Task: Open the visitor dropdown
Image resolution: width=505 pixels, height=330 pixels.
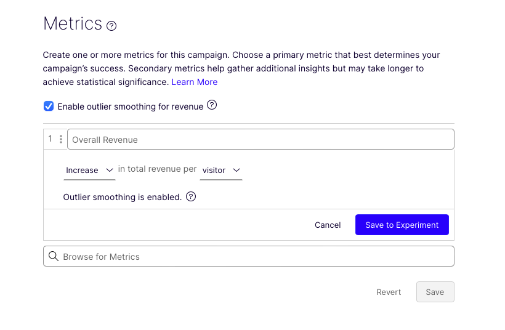Action: click(221, 171)
